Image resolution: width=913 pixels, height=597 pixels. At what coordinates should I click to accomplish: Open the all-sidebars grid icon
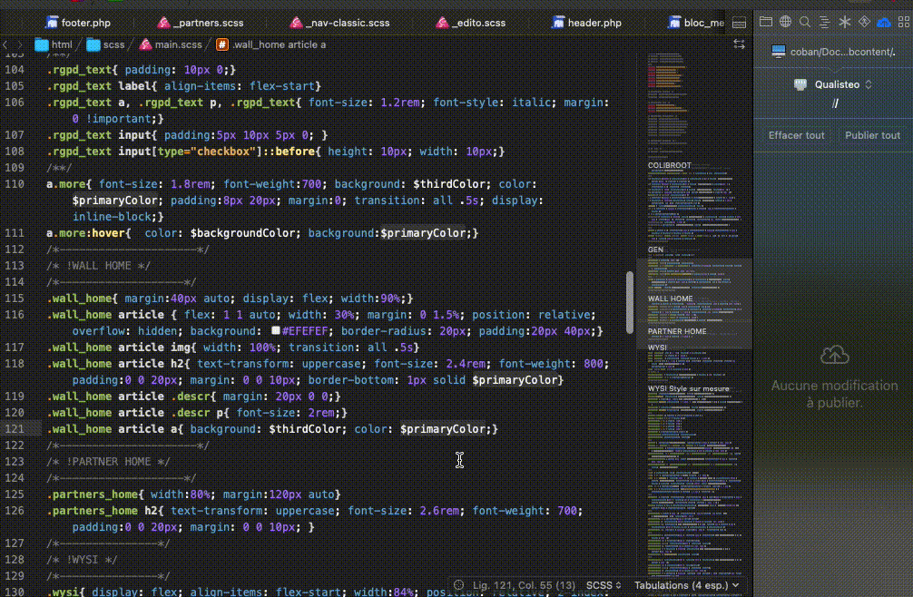[x=904, y=22]
